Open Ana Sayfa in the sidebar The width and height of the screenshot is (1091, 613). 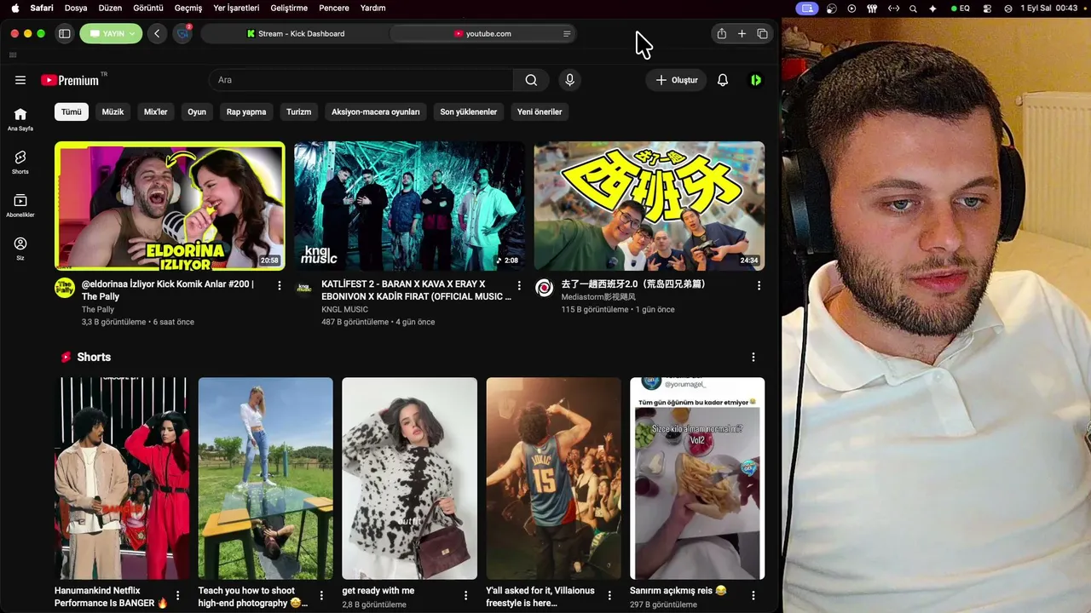pos(20,119)
